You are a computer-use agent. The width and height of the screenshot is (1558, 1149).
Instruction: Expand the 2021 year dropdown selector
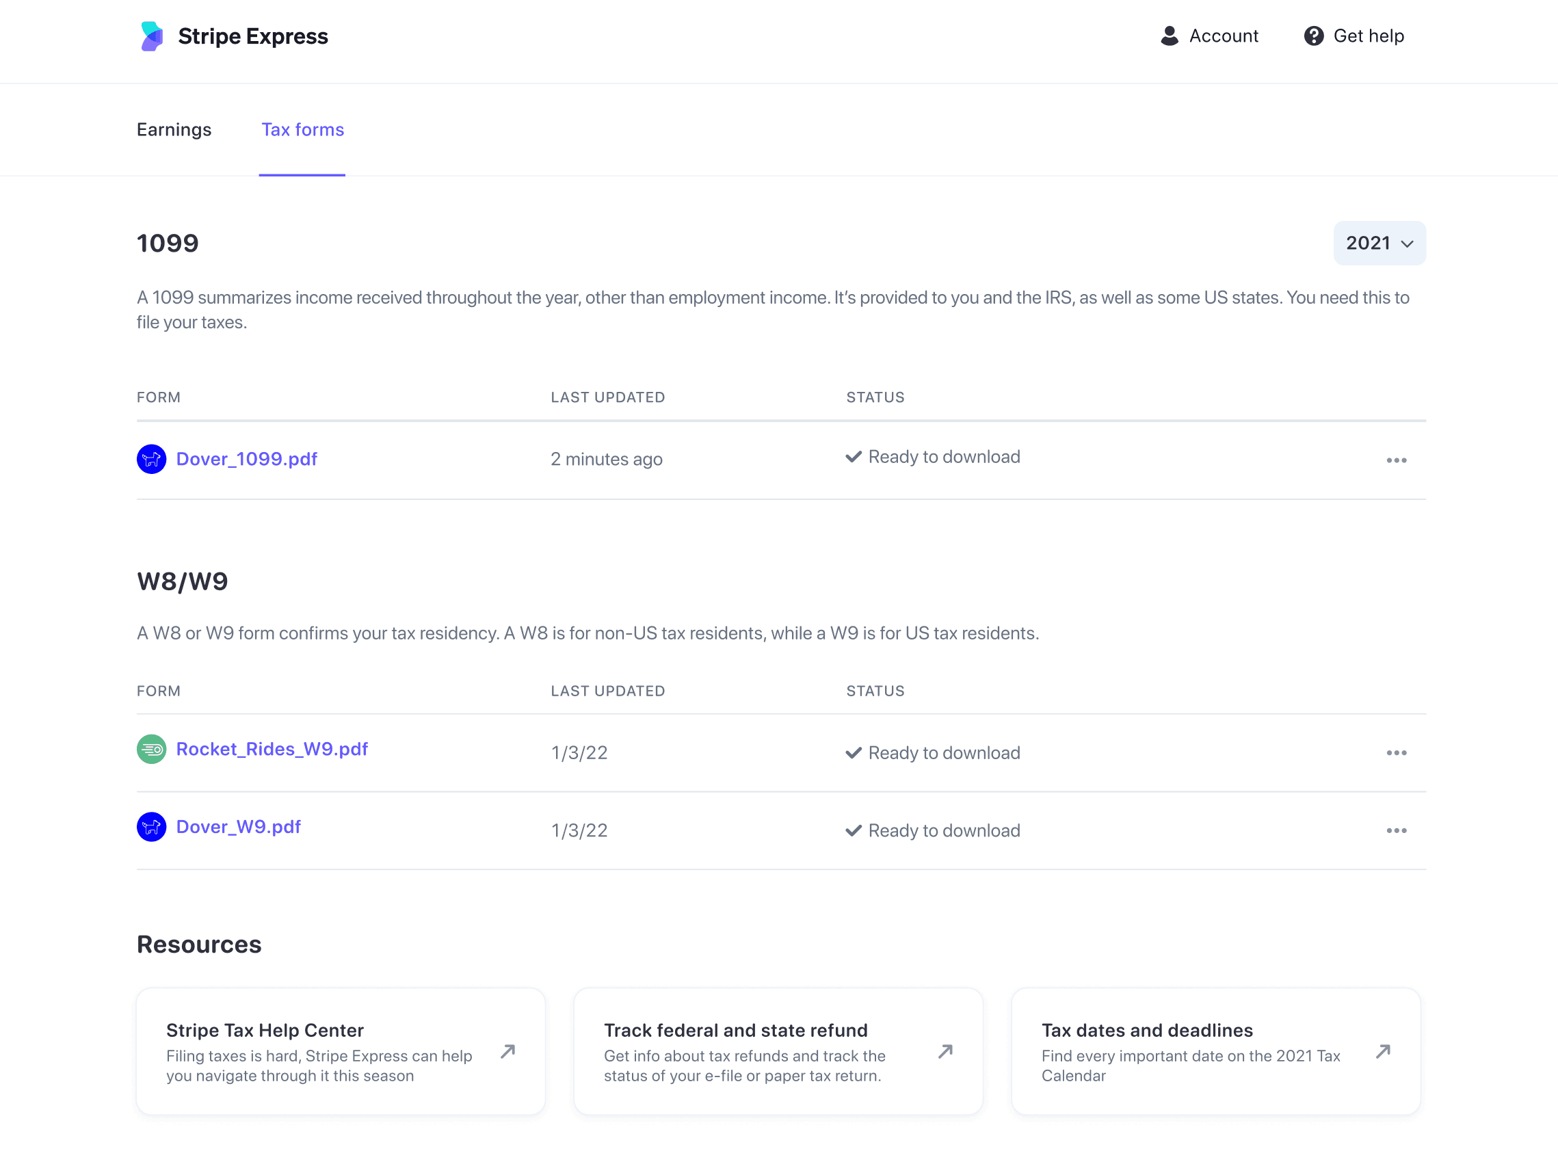[1379, 243]
